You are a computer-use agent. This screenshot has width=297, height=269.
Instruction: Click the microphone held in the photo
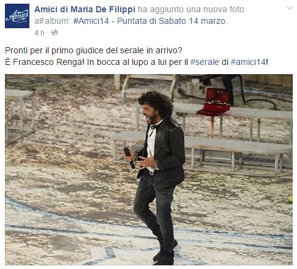(x=129, y=158)
